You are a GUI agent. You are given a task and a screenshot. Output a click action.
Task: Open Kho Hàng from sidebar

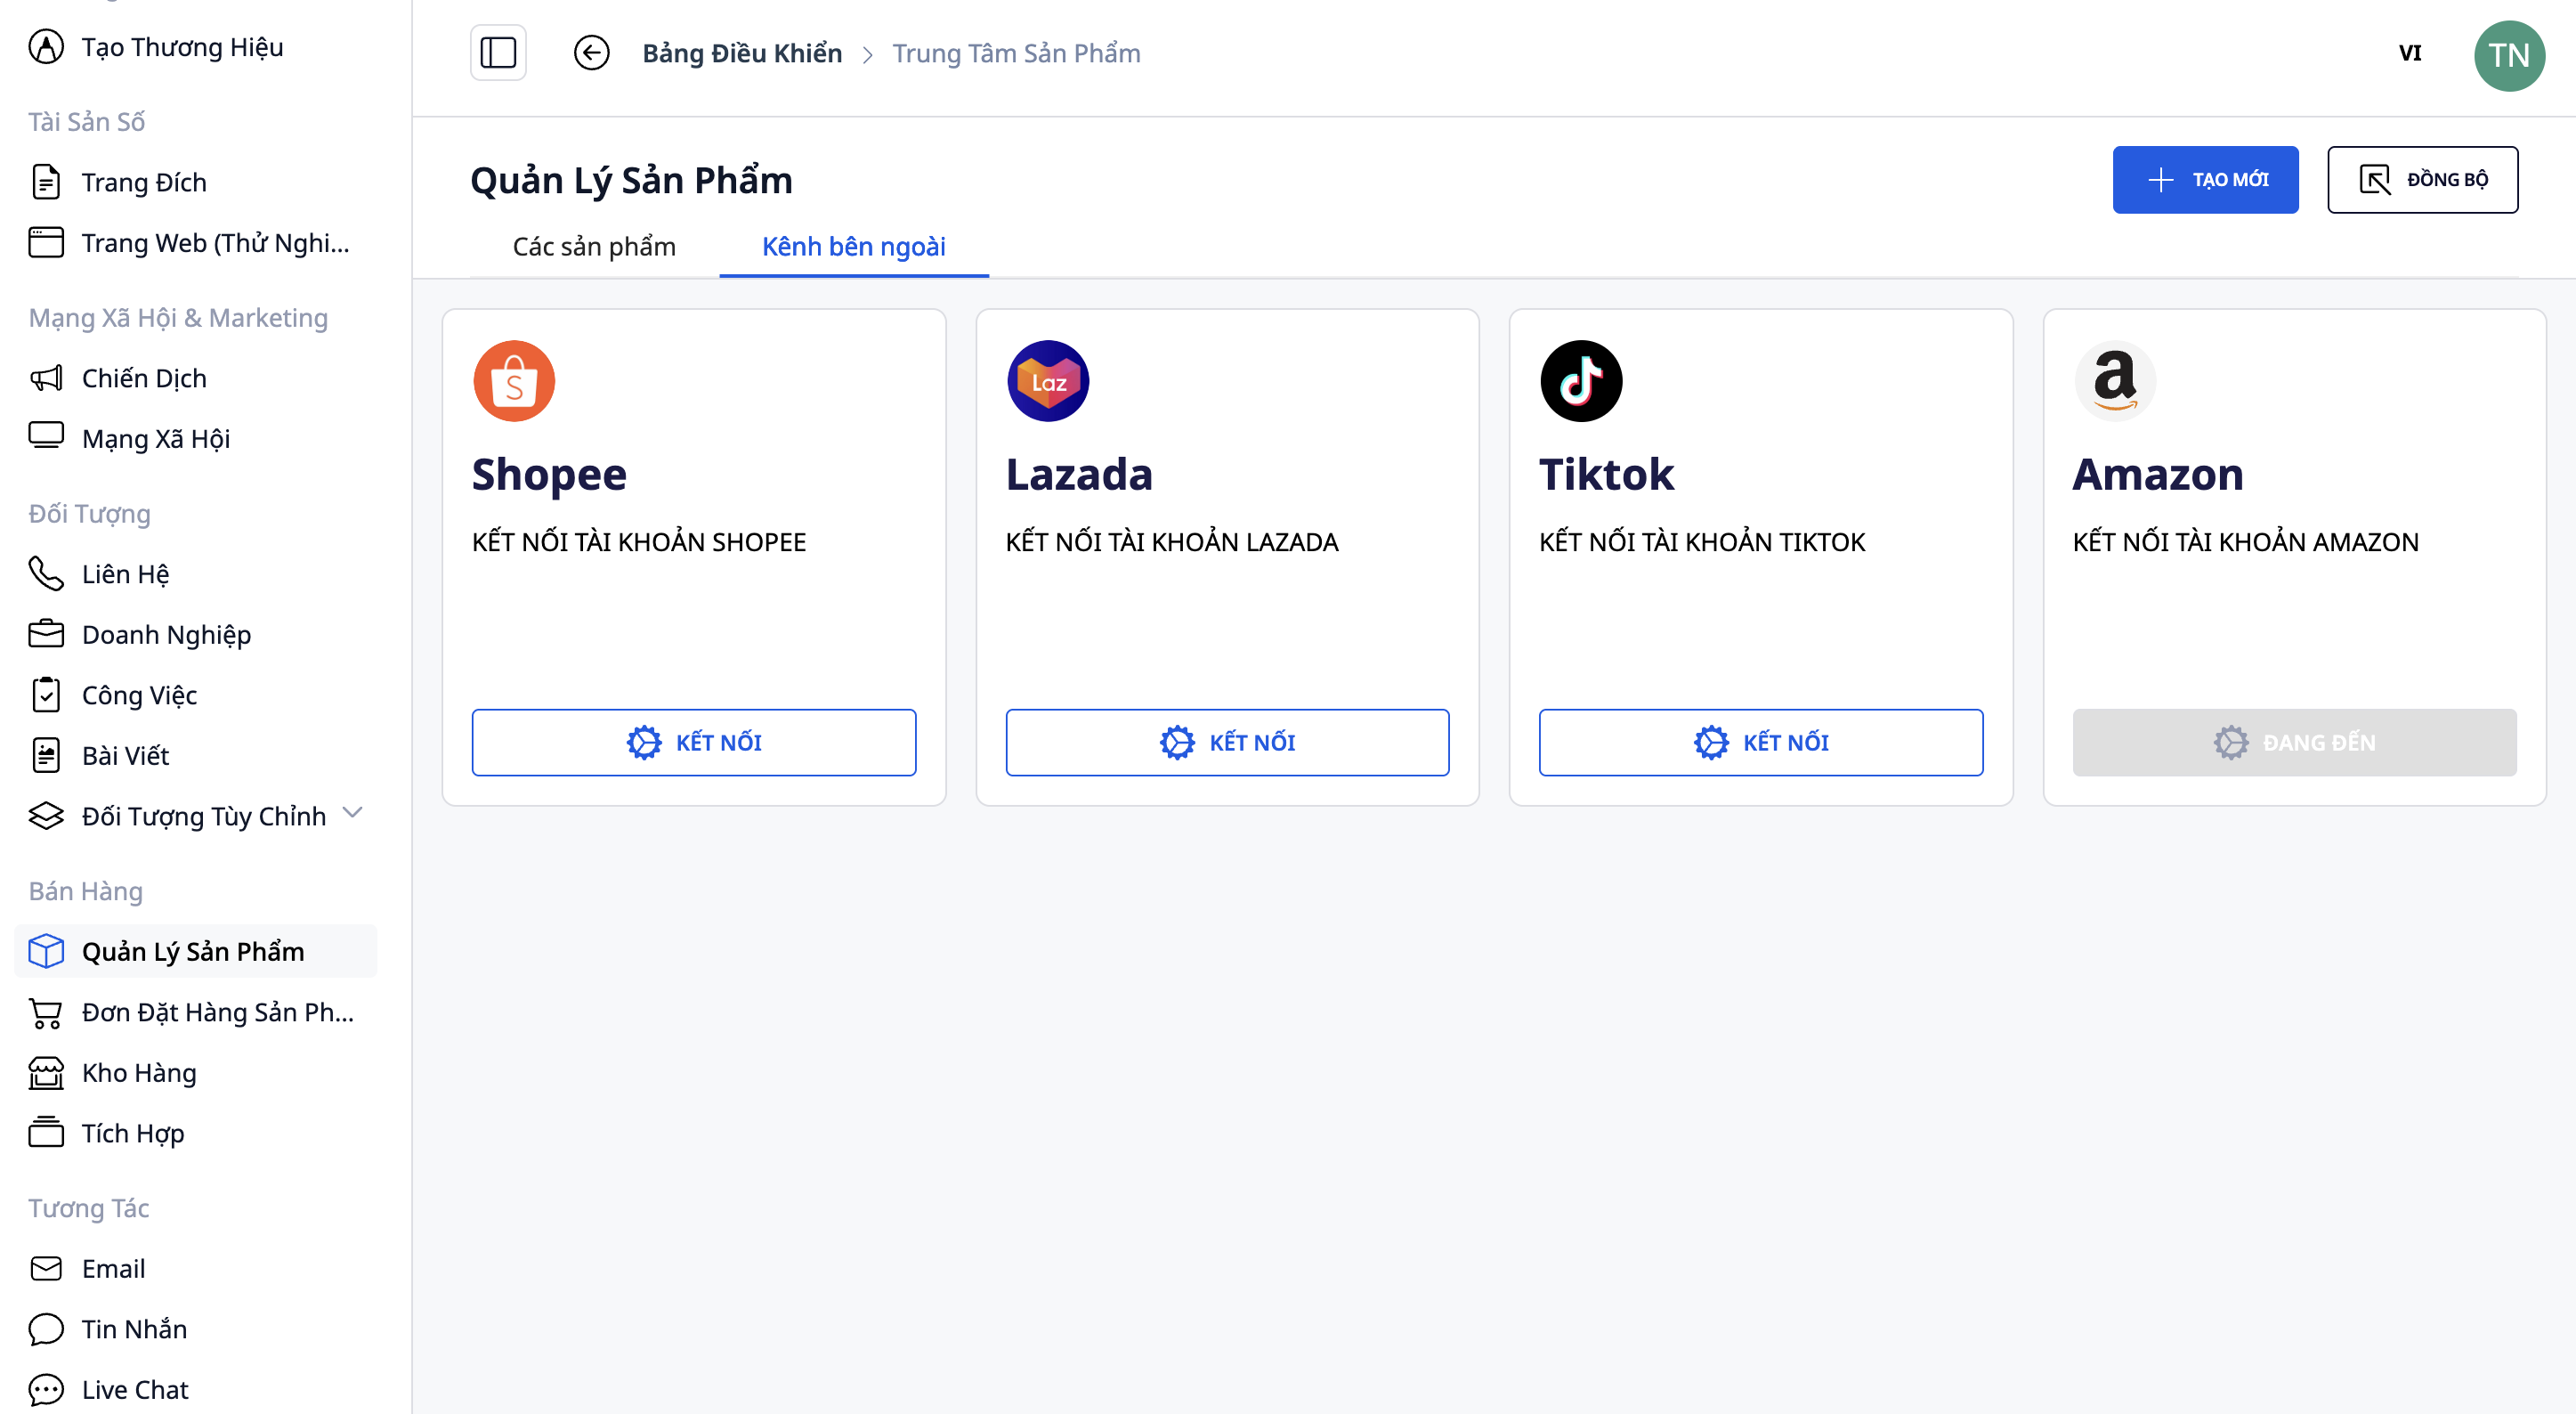click(139, 1073)
